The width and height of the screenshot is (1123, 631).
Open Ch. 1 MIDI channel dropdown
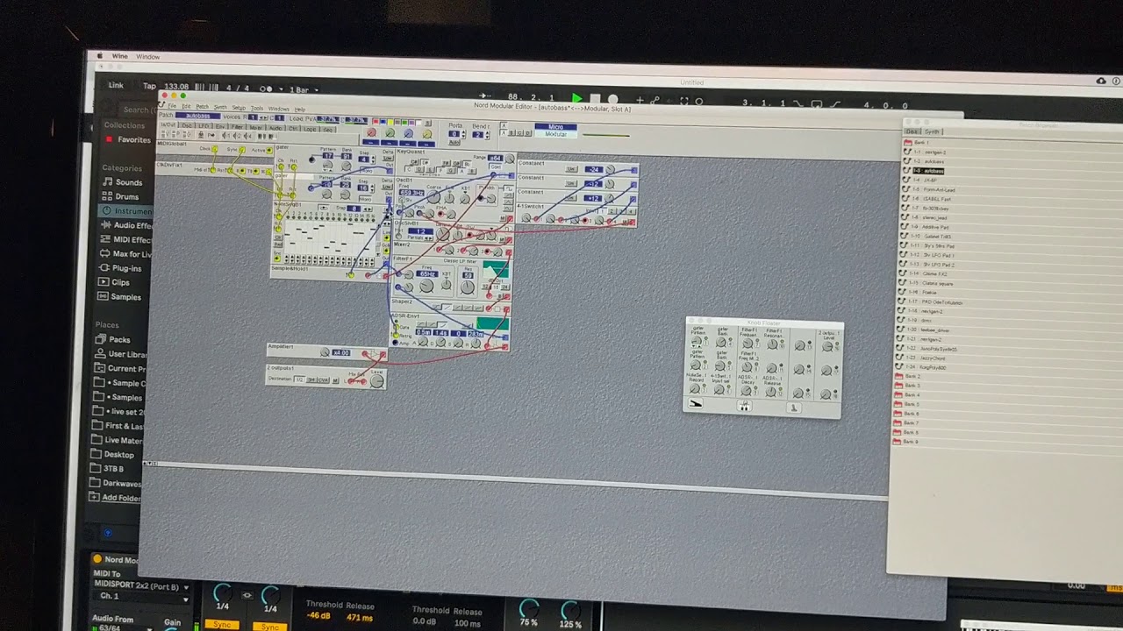click(x=140, y=598)
